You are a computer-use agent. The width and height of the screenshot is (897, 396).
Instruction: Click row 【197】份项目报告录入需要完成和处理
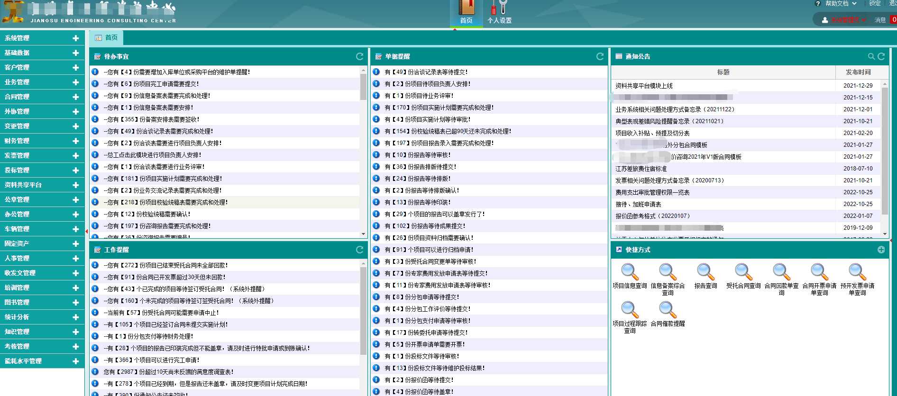pos(489,143)
